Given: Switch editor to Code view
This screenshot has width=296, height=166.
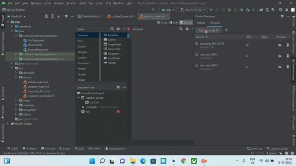Looking at the screenshot, I should [x=162, y=23].
